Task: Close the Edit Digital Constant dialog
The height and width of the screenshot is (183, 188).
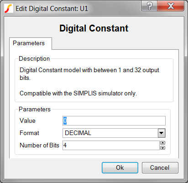Action: click(171, 6)
